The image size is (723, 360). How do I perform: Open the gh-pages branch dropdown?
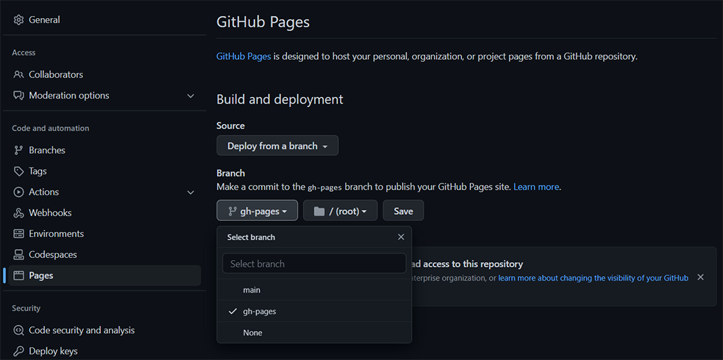tap(257, 211)
